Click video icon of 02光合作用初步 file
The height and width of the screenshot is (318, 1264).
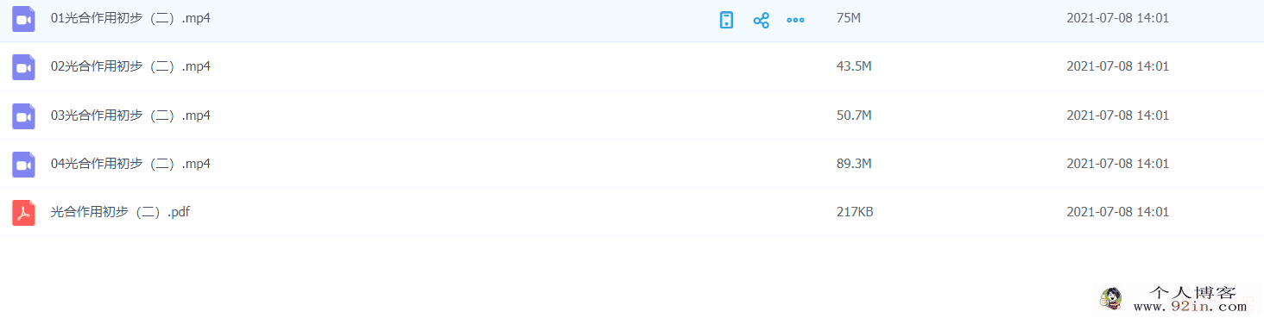coord(23,67)
